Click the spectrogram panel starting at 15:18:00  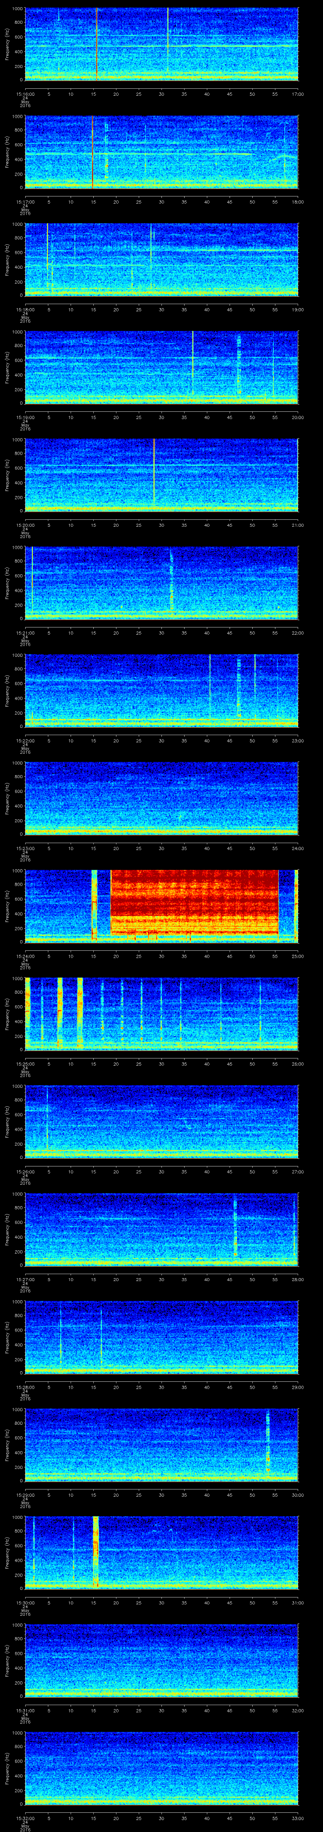(x=161, y=260)
